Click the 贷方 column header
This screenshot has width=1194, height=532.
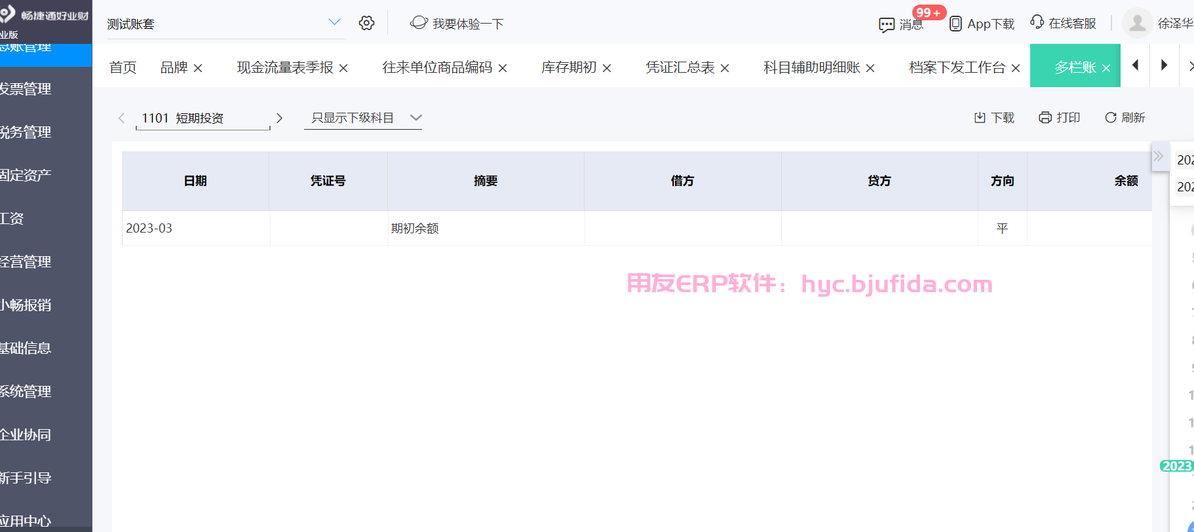click(x=879, y=181)
